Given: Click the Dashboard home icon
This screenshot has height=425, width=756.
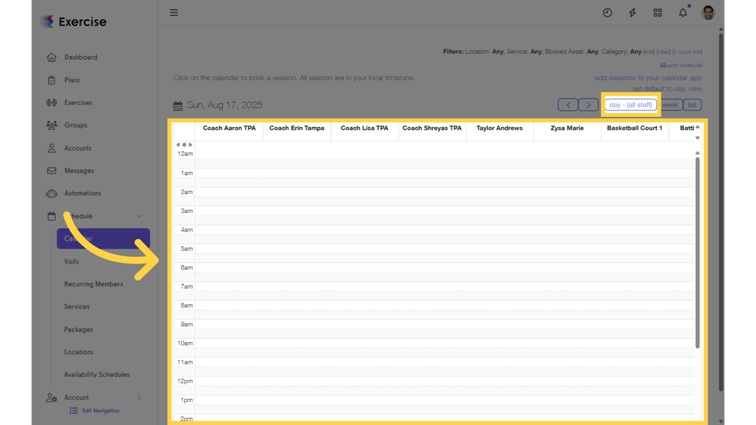Looking at the screenshot, I should click(51, 57).
